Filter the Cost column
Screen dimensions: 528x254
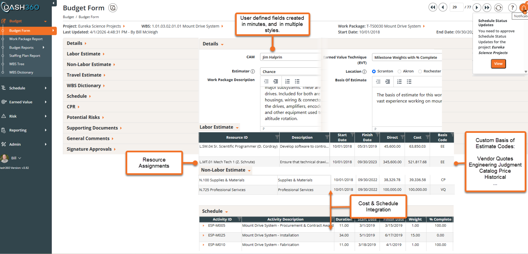tap(428, 137)
